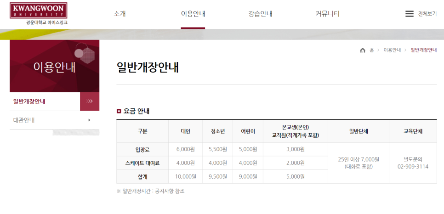The image size is (444, 214).
Task: Open the 강습안내 menu
Action: tap(260, 14)
